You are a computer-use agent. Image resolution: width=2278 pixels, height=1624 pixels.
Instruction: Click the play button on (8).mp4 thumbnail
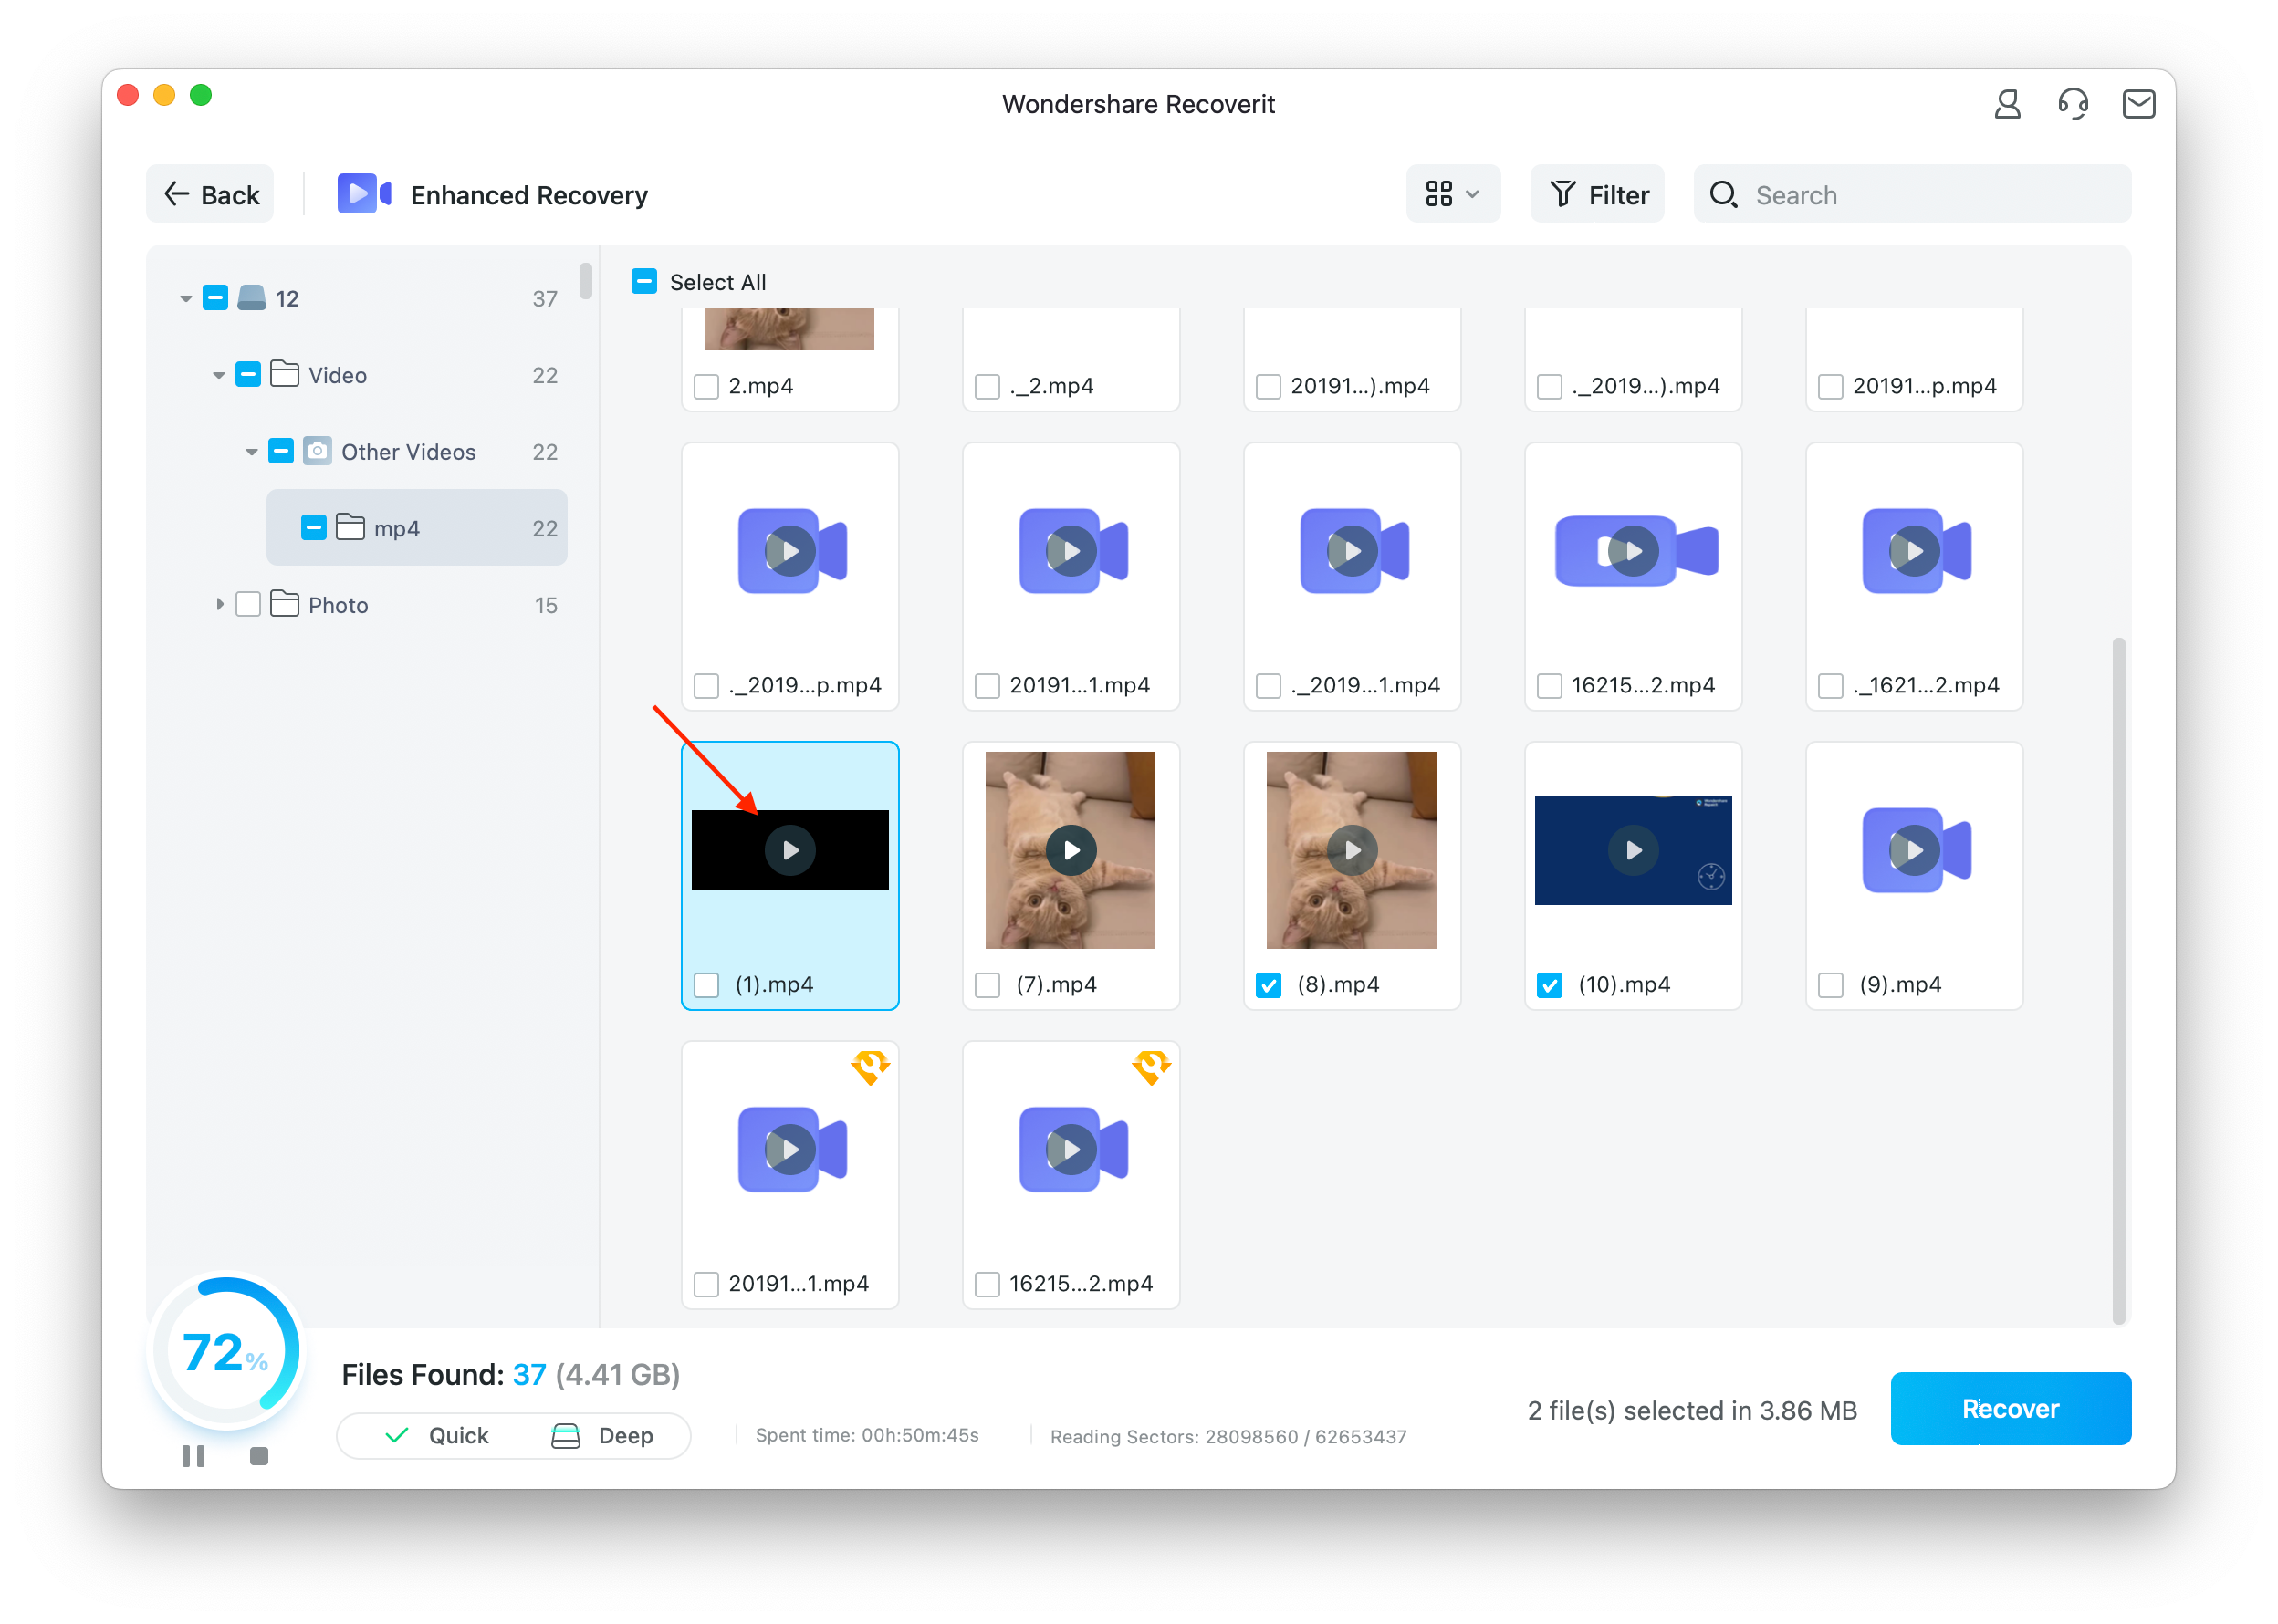[1352, 850]
